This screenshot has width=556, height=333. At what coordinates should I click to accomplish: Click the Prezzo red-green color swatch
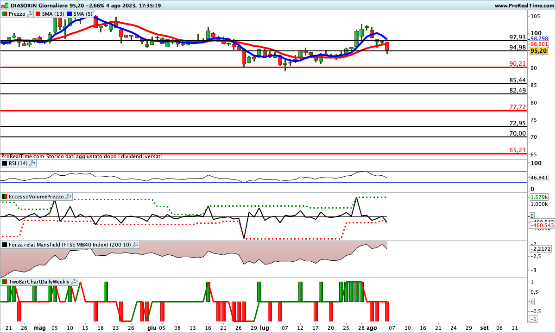pyautogui.click(x=5, y=14)
